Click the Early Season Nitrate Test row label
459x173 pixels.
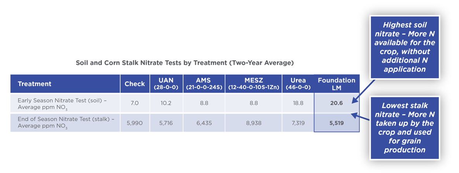click(x=62, y=103)
